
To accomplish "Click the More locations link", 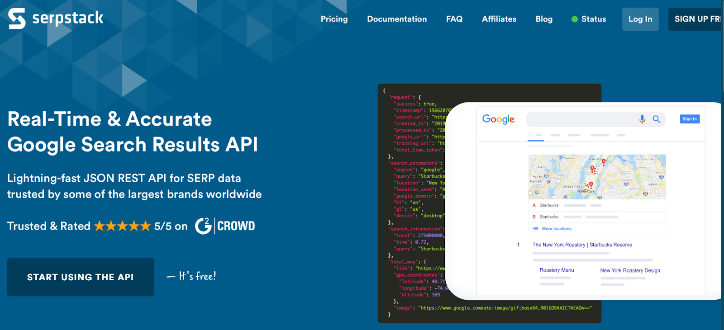I will [557, 229].
